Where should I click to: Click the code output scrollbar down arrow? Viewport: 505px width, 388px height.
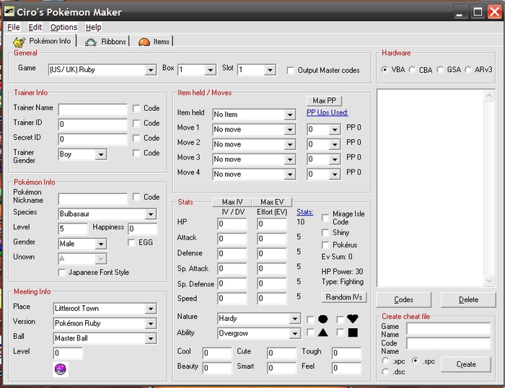tap(489, 281)
